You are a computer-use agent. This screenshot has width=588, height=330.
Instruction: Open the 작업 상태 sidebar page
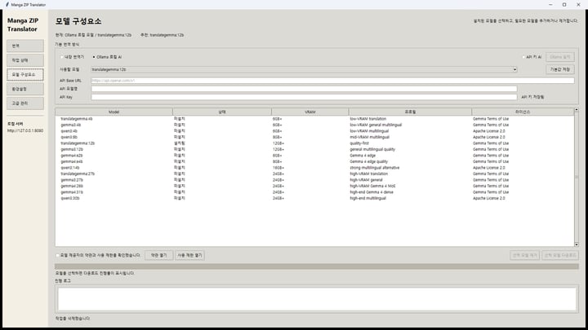(25, 60)
